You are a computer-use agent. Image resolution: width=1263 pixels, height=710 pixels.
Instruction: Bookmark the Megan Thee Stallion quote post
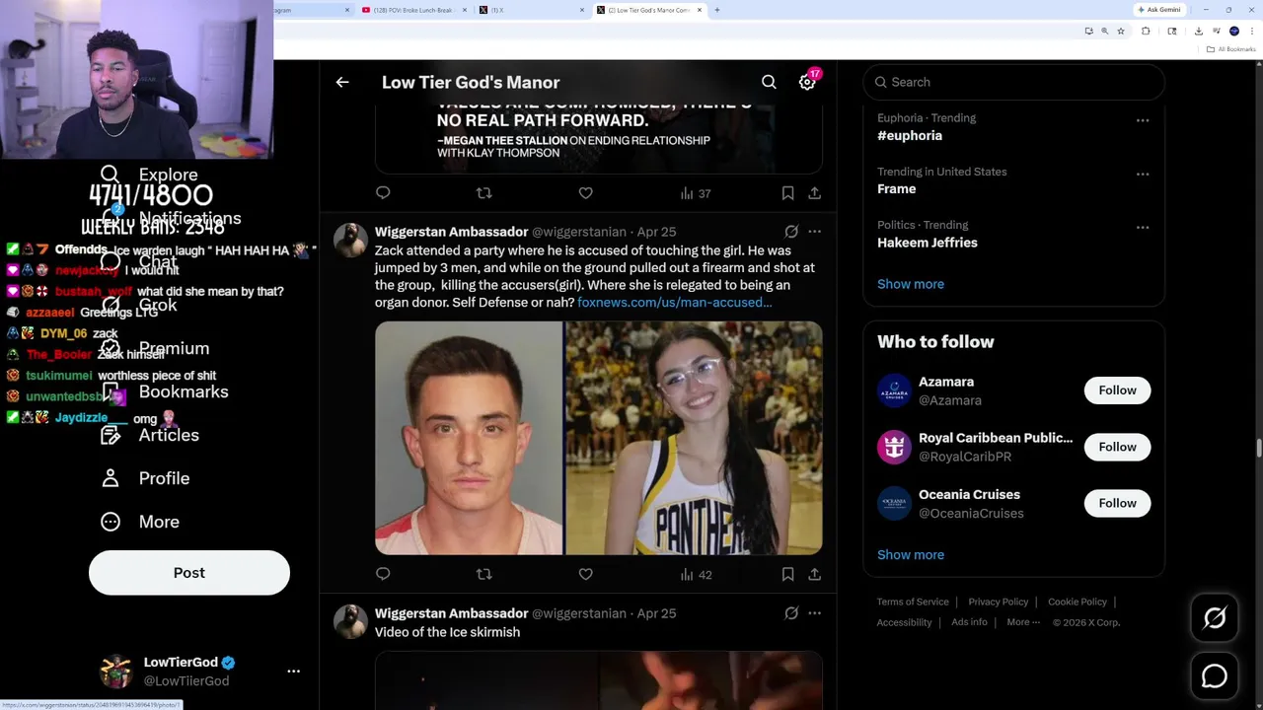(787, 193)
